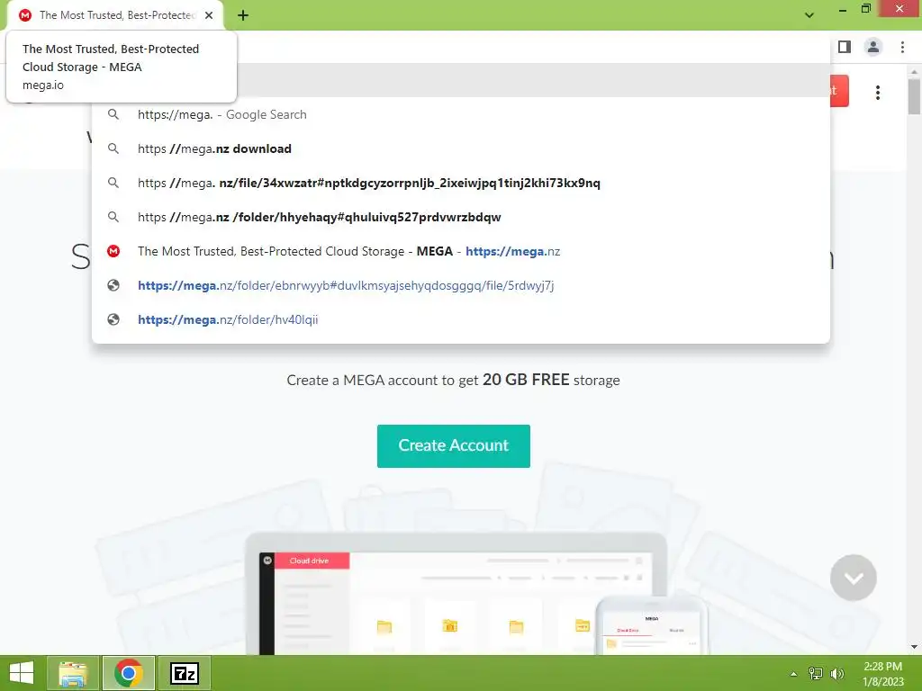
Task: Click the Chrome taskbar icon
Action: click(128, 673)
